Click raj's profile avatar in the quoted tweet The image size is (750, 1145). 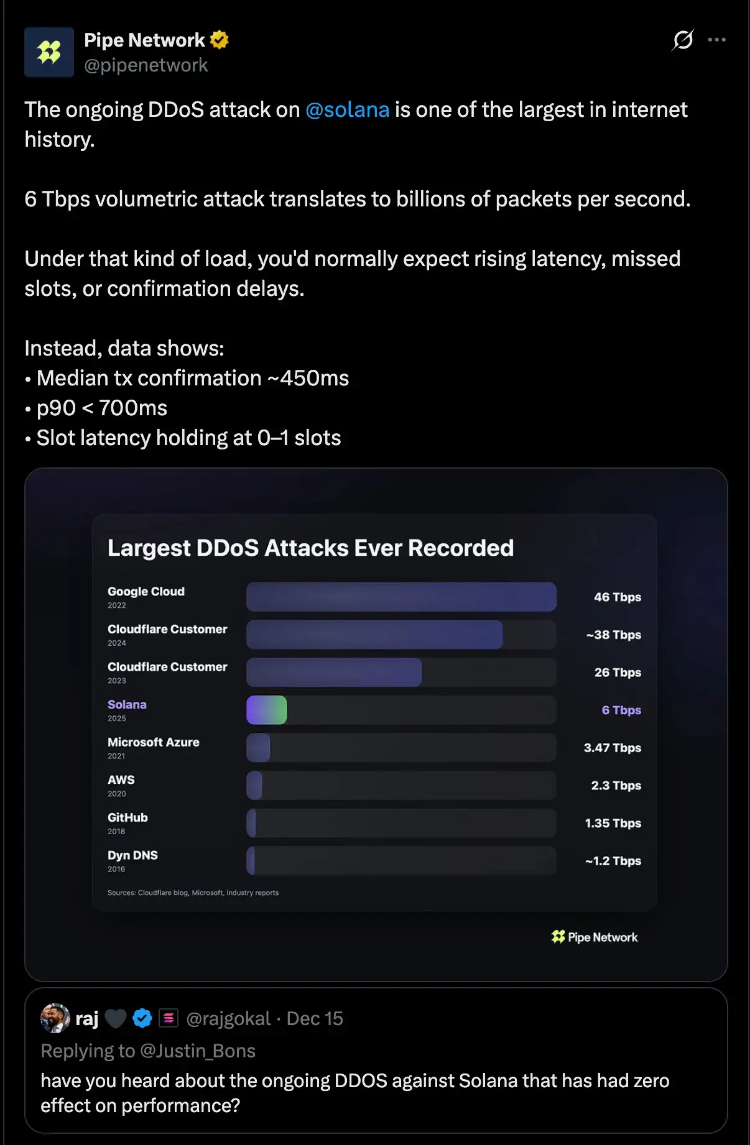[x=55, y=1018]
